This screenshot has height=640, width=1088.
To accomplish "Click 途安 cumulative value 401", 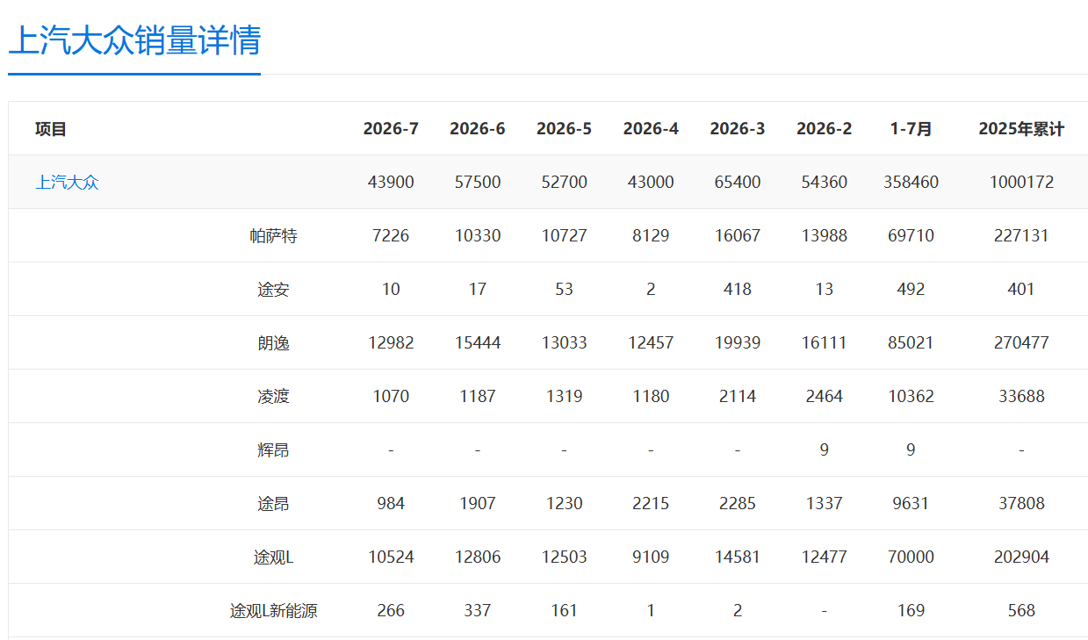I will (1021, 290).
